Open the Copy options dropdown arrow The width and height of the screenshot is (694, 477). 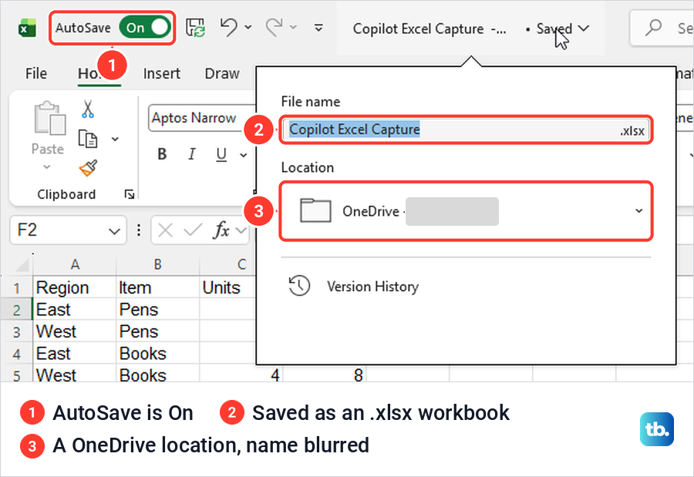[x=115, y=139]
